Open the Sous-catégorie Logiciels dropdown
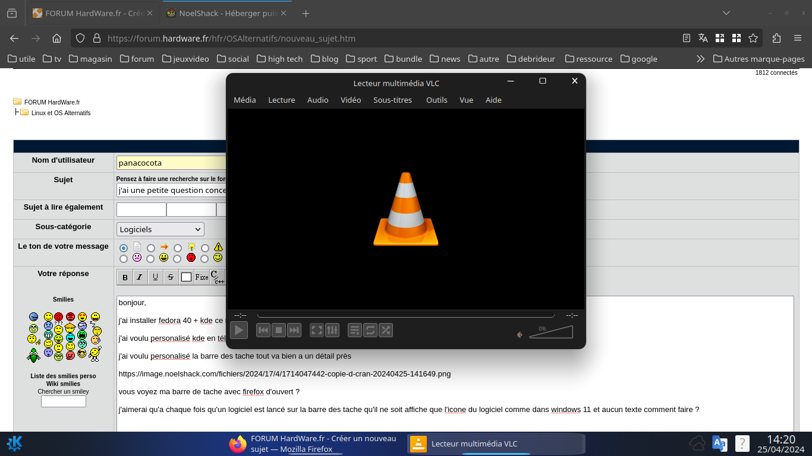Viewport: 812px width, 456px height. 160,229
